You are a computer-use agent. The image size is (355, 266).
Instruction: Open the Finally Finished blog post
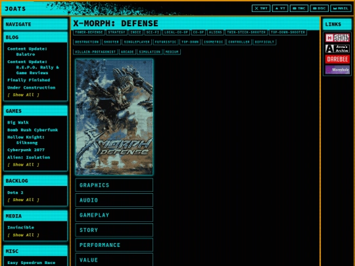tap(28, 80)
